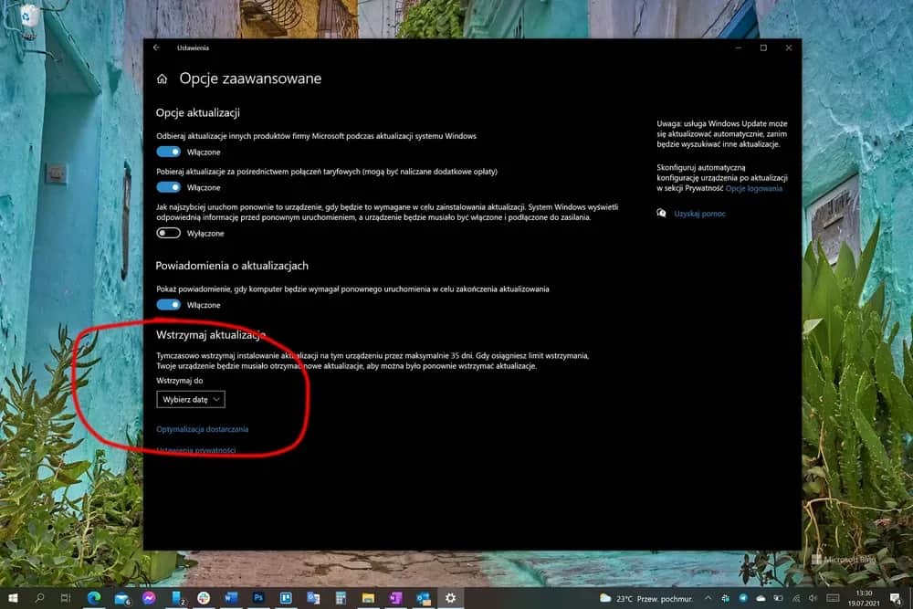
Task: Open Messenger from the taskbar
Action: 149,599
